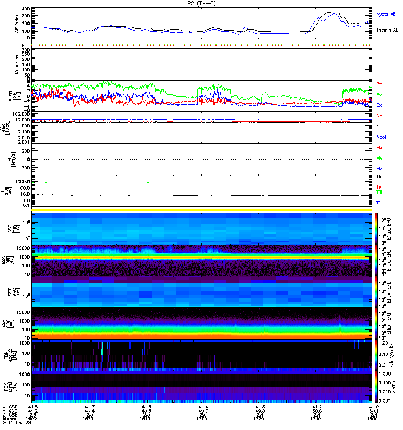Click the red Te perpendicular legend label
Screen dimensions: 403x430
pyautogui.click(x=380, y=187)
